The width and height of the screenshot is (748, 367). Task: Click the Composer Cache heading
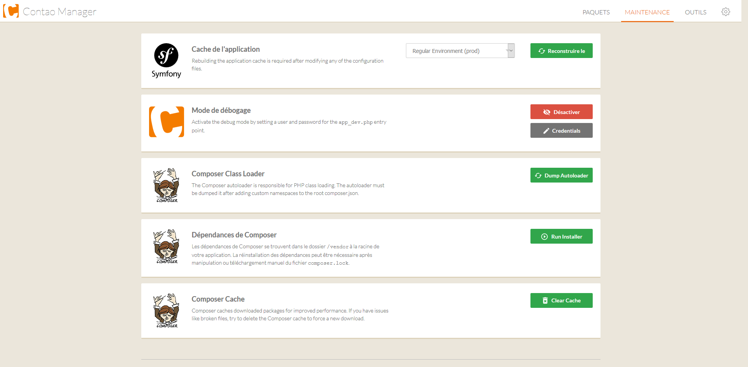point(218,299)
